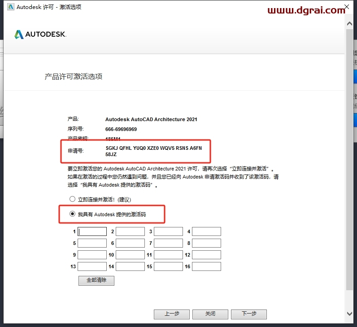Viewport: 357px width, 327px height.
Task: Click the 全部清除 (Clear All) button
Action: [96, 280]
